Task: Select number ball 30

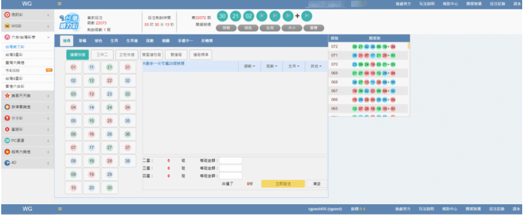Action: pyautogui.click(x=109, y=188)
